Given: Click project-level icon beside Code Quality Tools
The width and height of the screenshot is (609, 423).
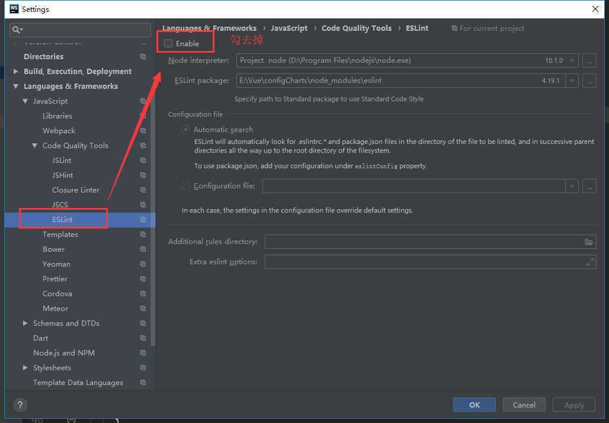Looking at the screenshot, I should (x=143, y=146).
